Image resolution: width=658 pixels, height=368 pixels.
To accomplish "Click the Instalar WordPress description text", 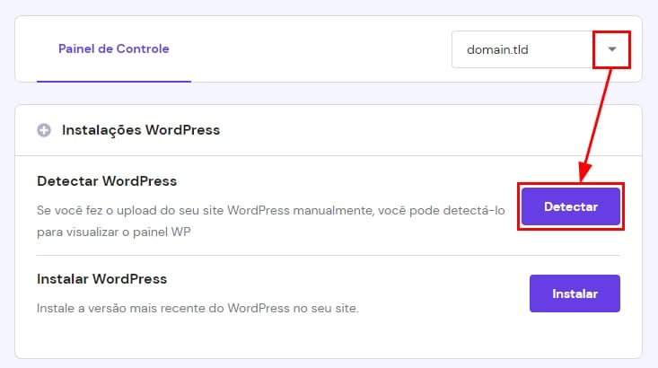I will 197,308.
